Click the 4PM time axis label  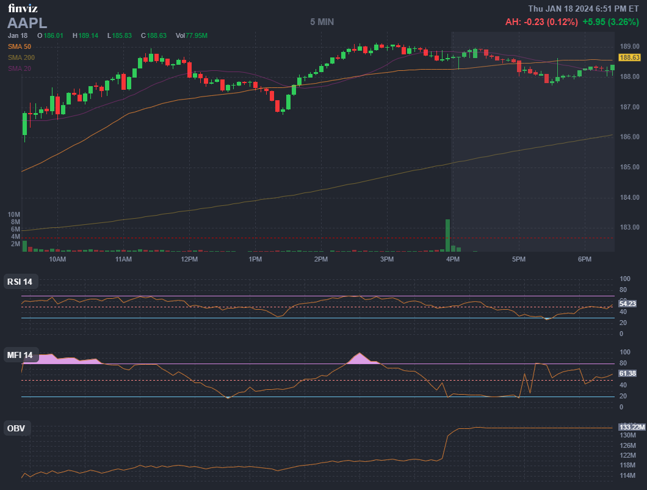(x=452, y=260)
